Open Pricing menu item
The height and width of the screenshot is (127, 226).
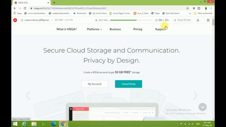(138, 29)
